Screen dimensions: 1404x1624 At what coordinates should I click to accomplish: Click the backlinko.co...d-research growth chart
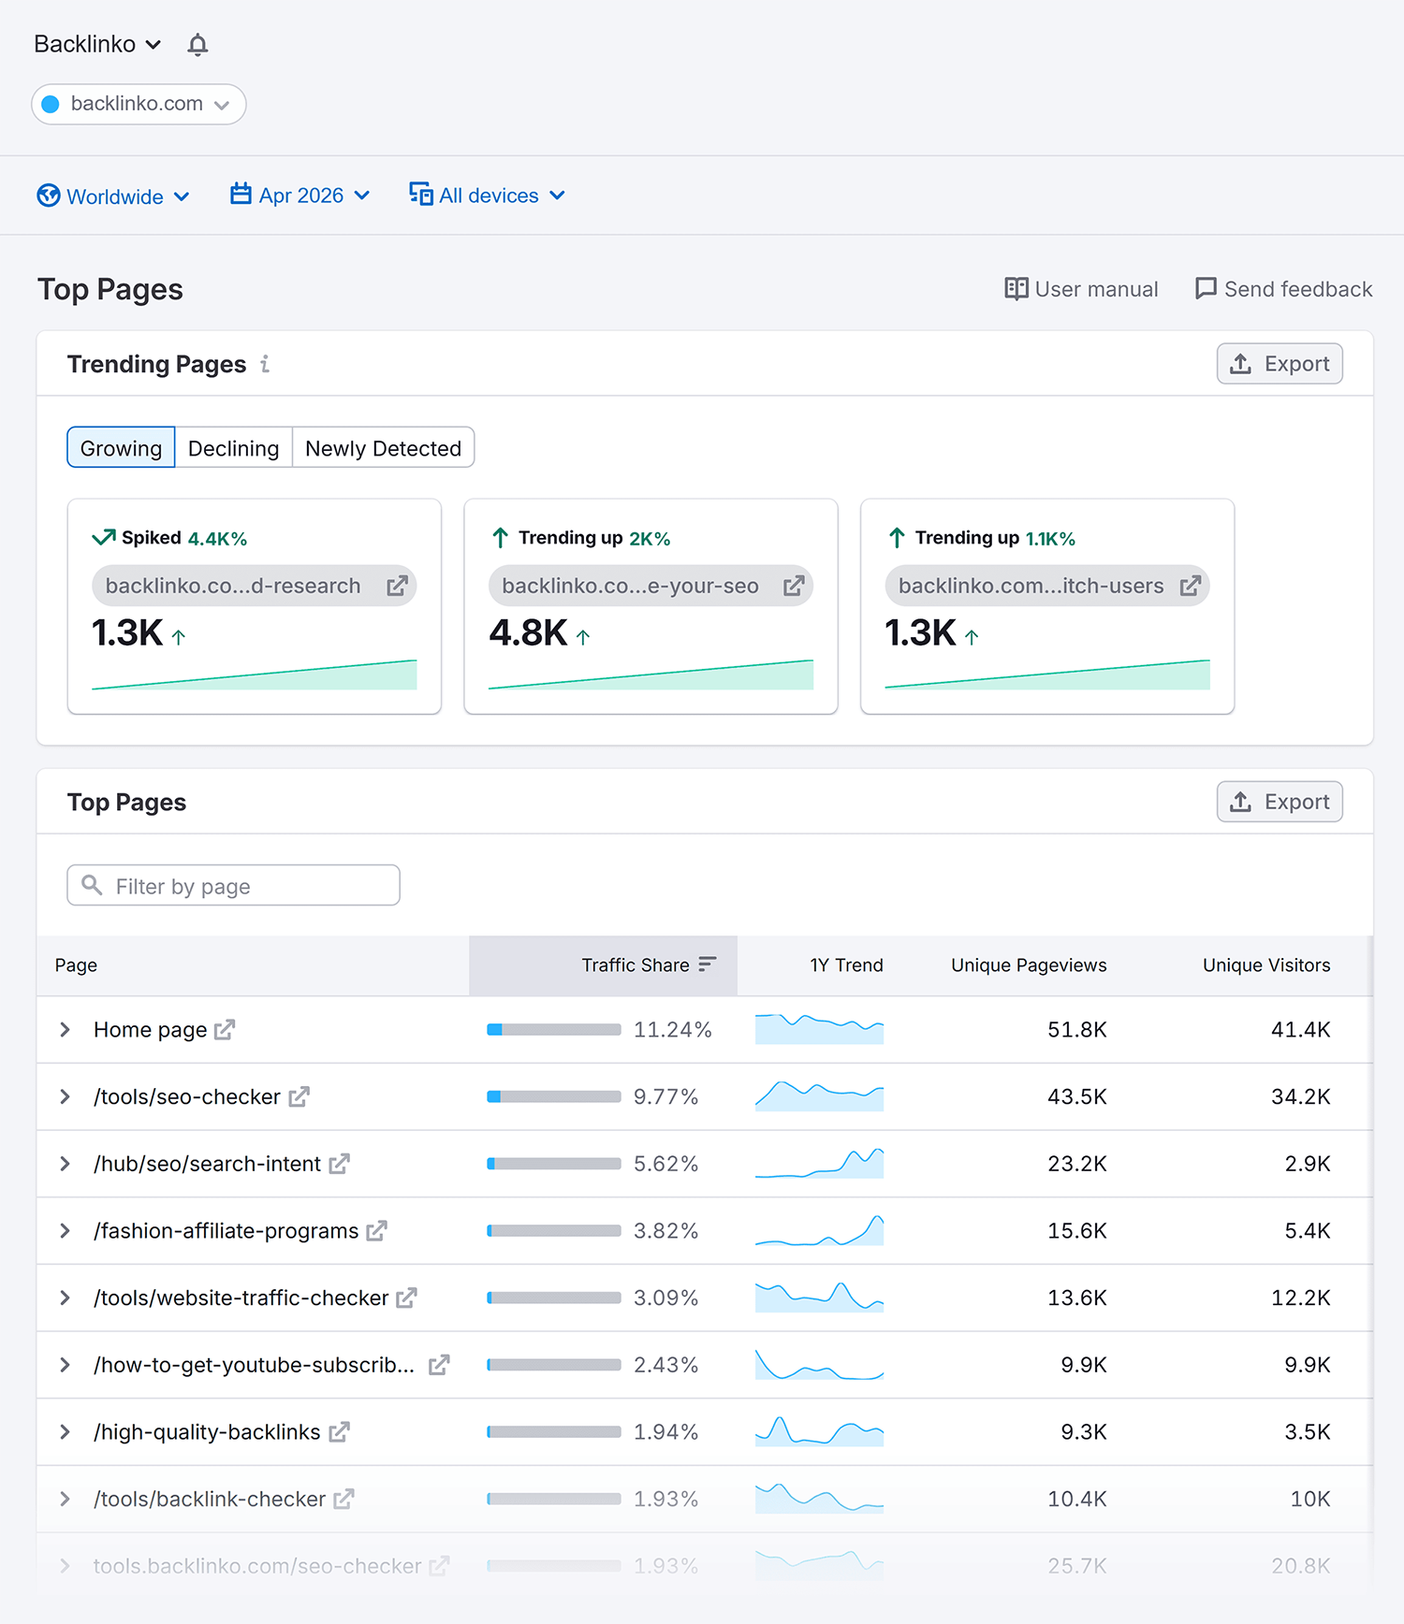tap(255, 674)
